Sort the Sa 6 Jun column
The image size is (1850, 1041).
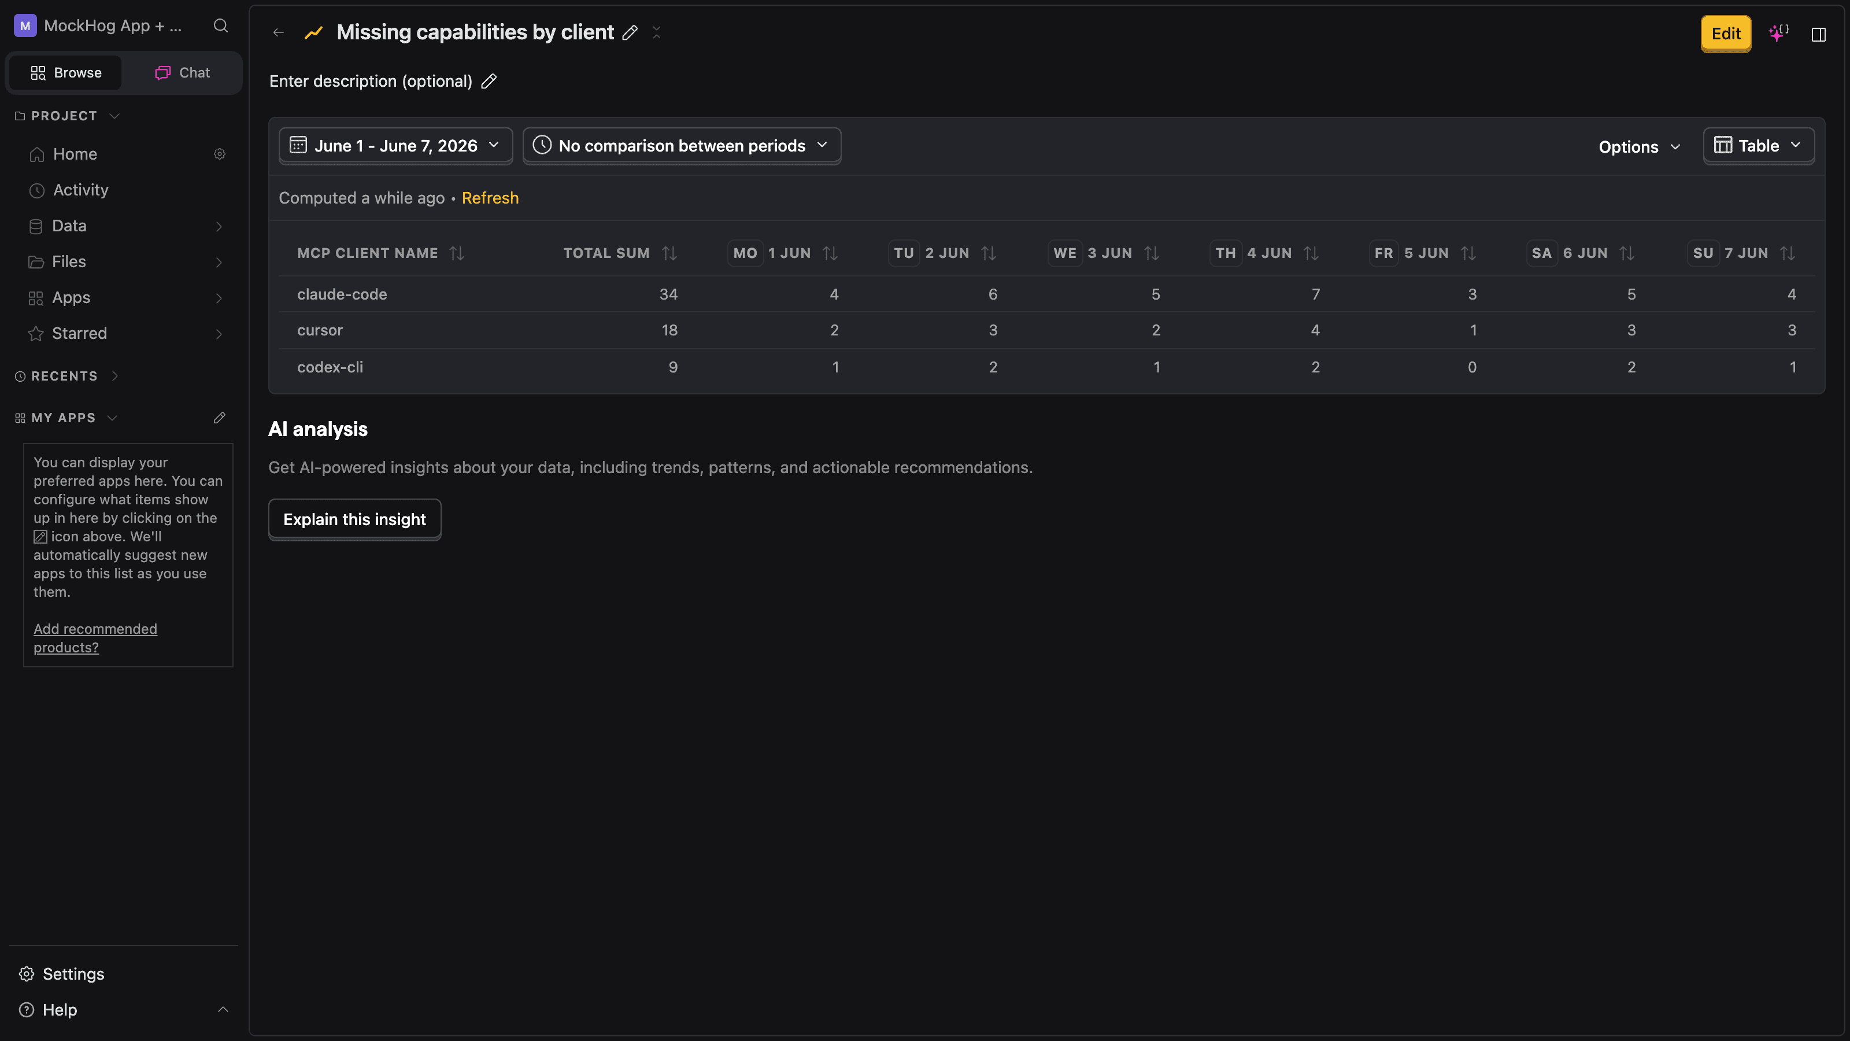(x=1627, y=253)
